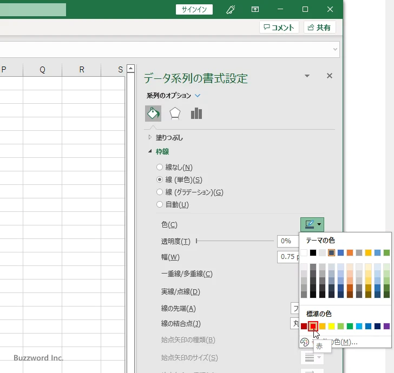Viewport: 394px width, 373px height.
Task: Close the Format Data Series pane
Action: [330, 76]
